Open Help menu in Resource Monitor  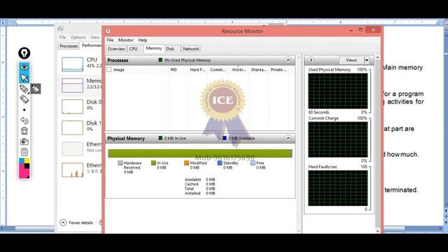pyautogui.click(x=143, y=40)
